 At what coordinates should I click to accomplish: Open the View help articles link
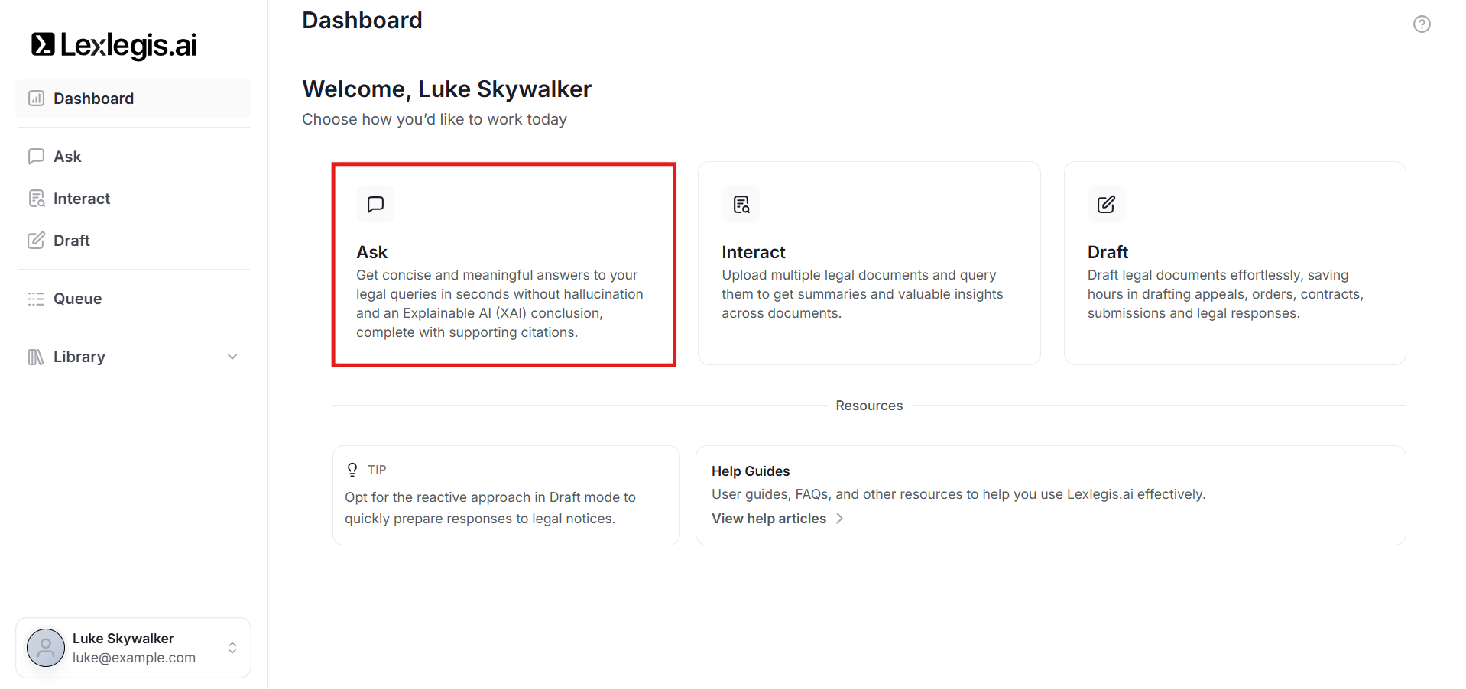(x=769, y=519)
